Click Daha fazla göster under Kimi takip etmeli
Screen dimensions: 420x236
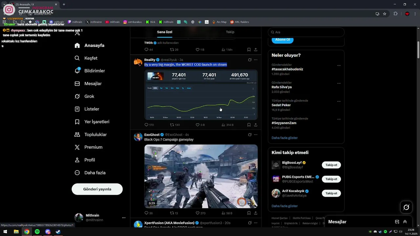(284, 206)
